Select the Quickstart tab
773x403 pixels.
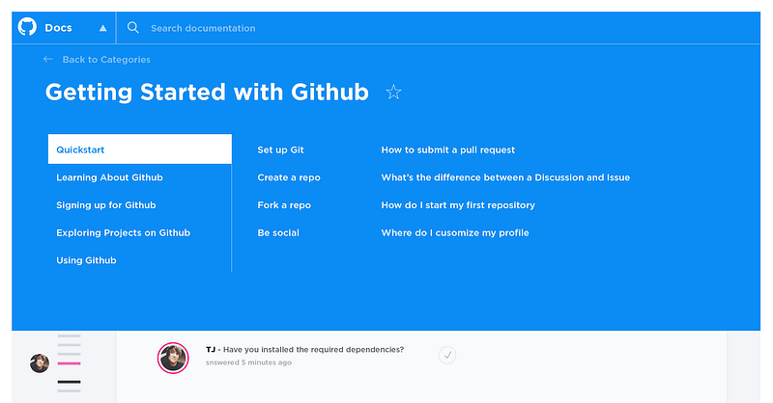[x=139, y=149]
